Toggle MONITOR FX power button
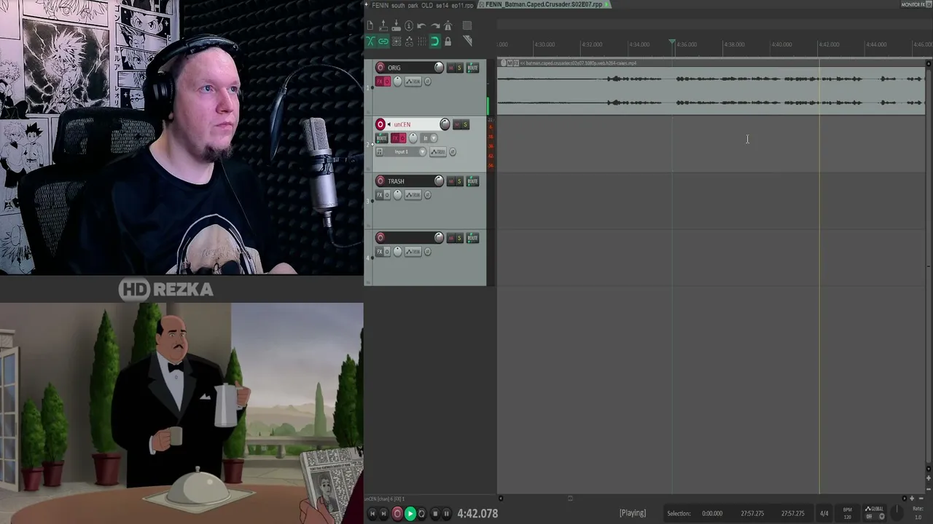Screen dimensions: 933x524 (928, 4)
